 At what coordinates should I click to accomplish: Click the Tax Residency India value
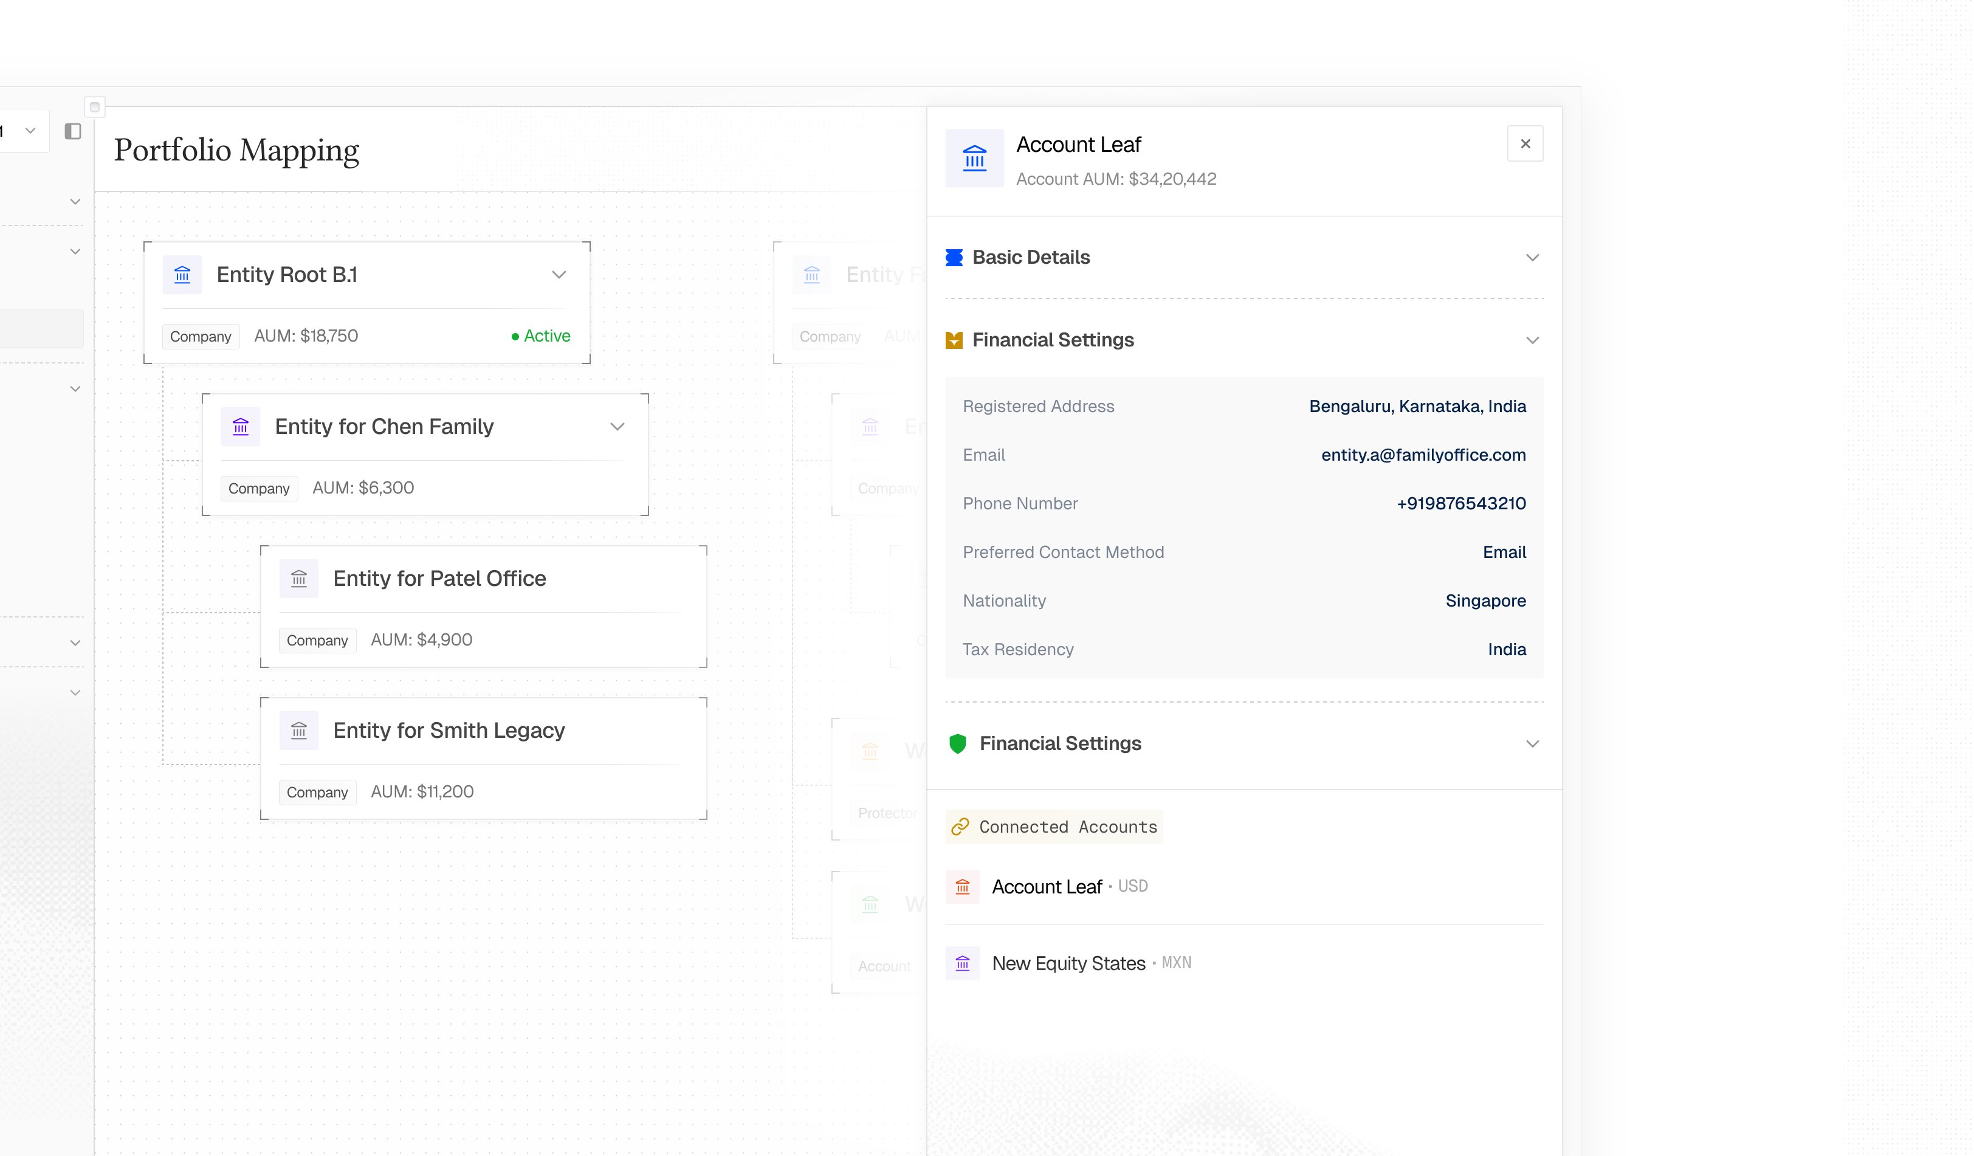1507,649
